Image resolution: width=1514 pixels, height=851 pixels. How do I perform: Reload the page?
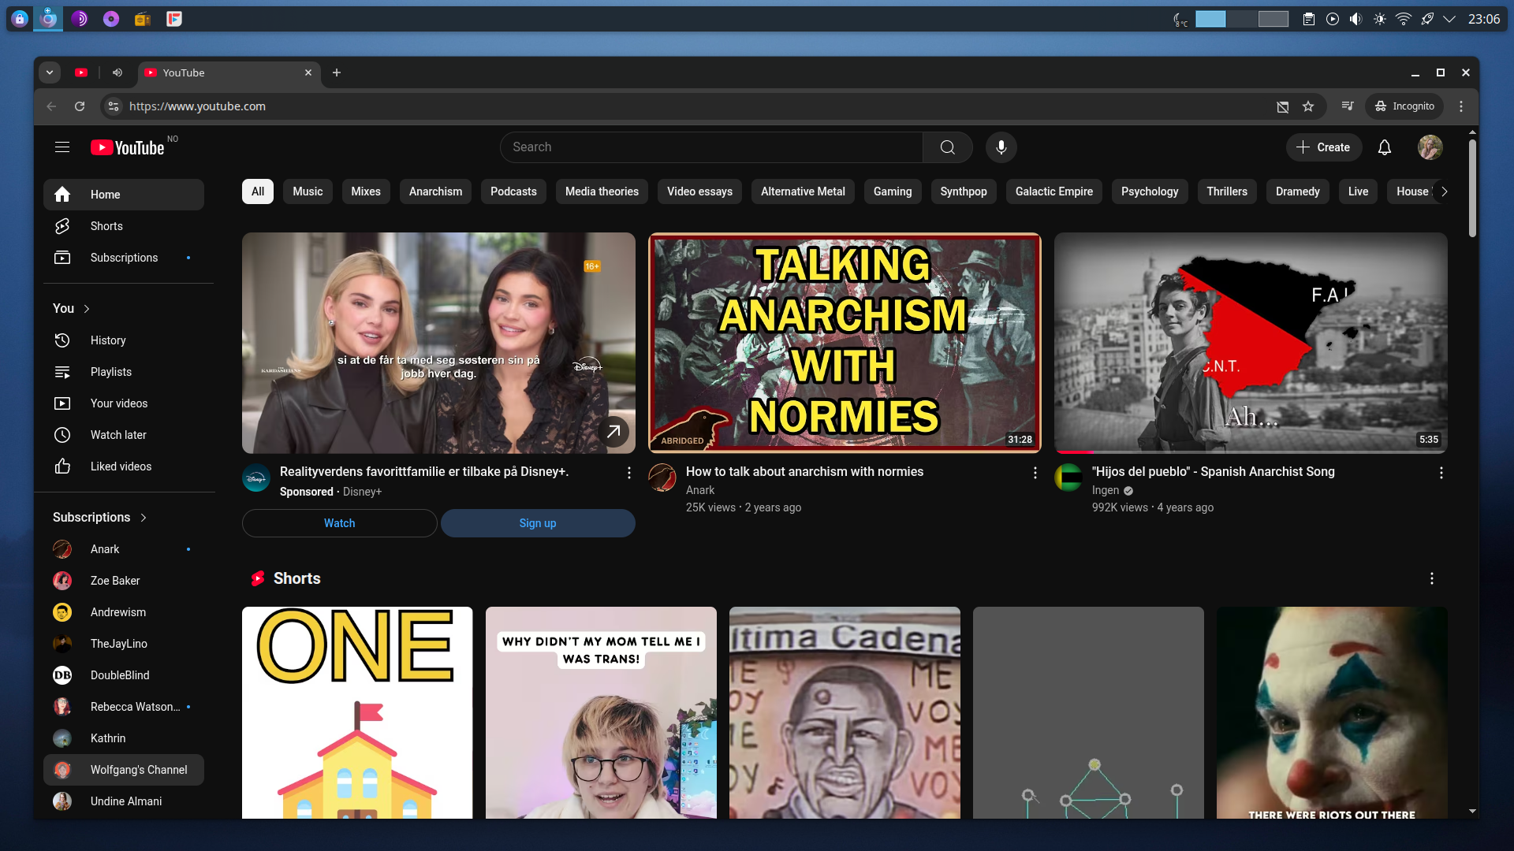(x=80, y=106)
